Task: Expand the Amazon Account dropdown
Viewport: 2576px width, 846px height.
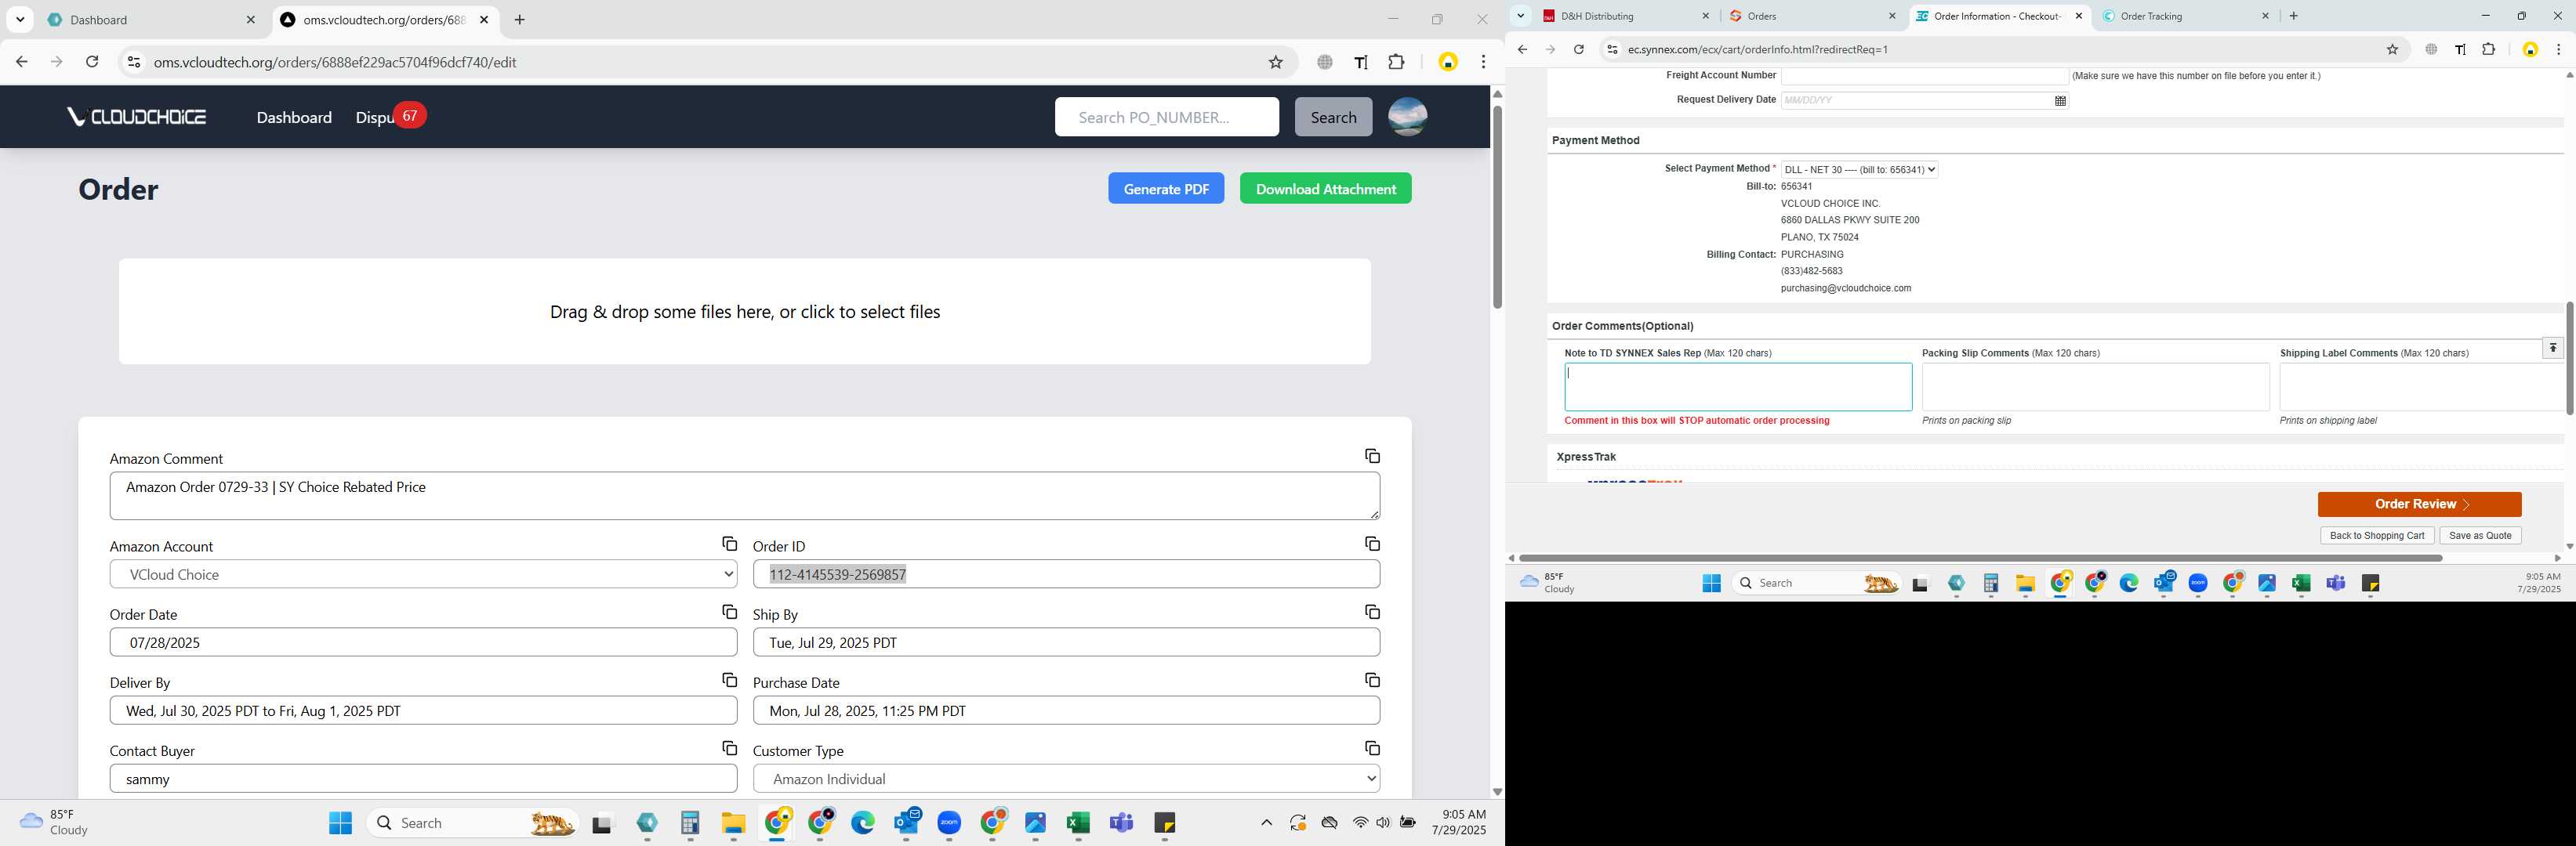Action: tap(423, 574)
